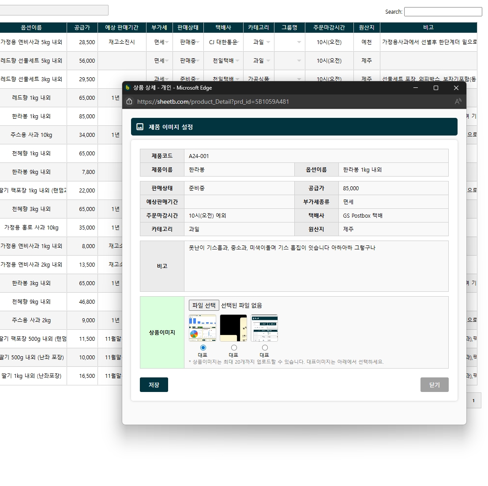The image size is (488, 486).
Task: Minimize the 상품 상세 popup window
Action: tap(416, 88)
